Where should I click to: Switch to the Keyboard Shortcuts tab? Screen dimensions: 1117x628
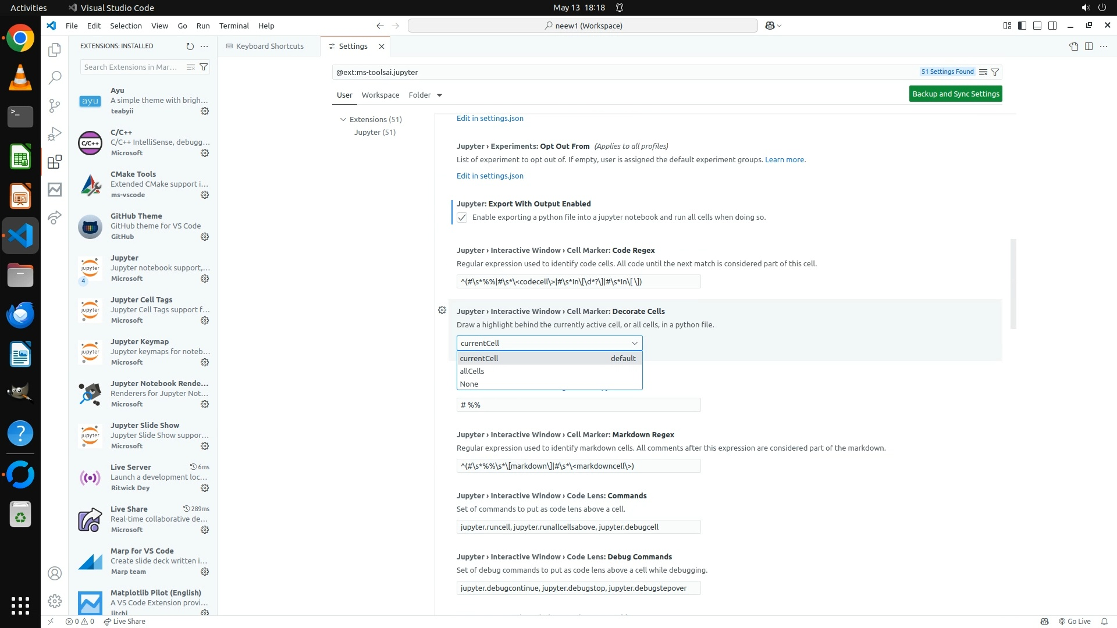(269, 46)
